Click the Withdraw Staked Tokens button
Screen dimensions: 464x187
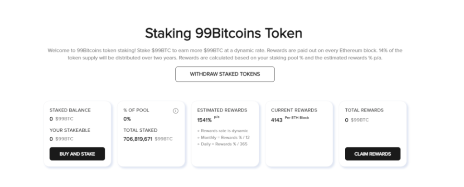(x=225, y=74)
